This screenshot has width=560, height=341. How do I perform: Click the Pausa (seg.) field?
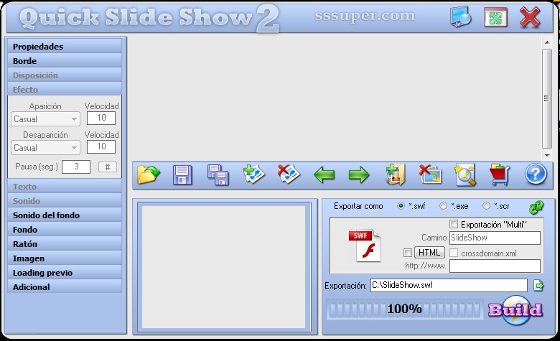[x=76, y=167]
